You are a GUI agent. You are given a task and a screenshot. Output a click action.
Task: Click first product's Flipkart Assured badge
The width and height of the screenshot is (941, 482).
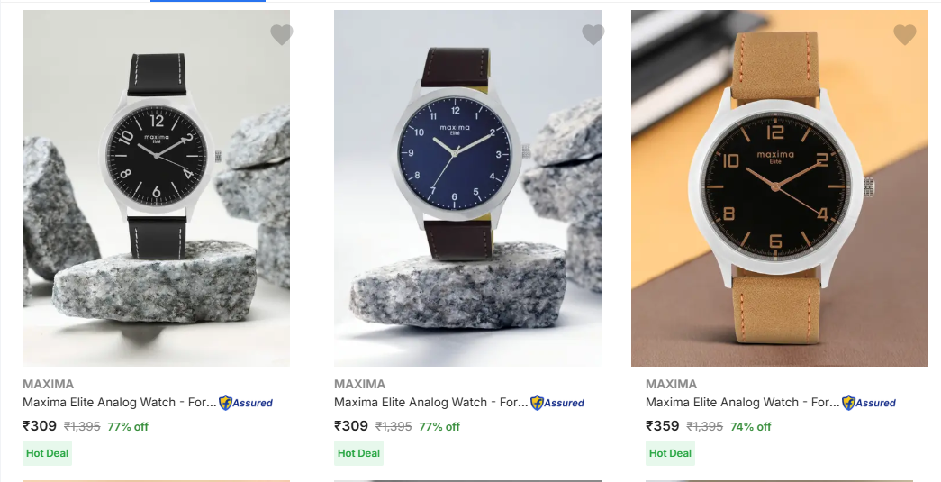click(x=246, y=403)
